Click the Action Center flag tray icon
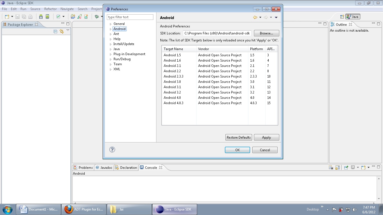This screenshot has height=215, width=383. 334,209
